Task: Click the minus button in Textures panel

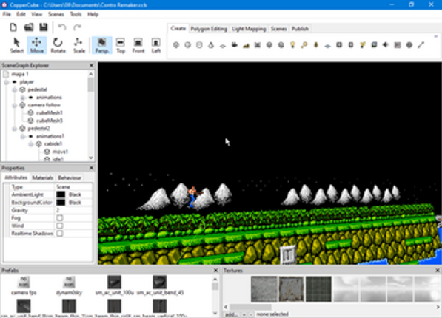Action: coord(250,314)
